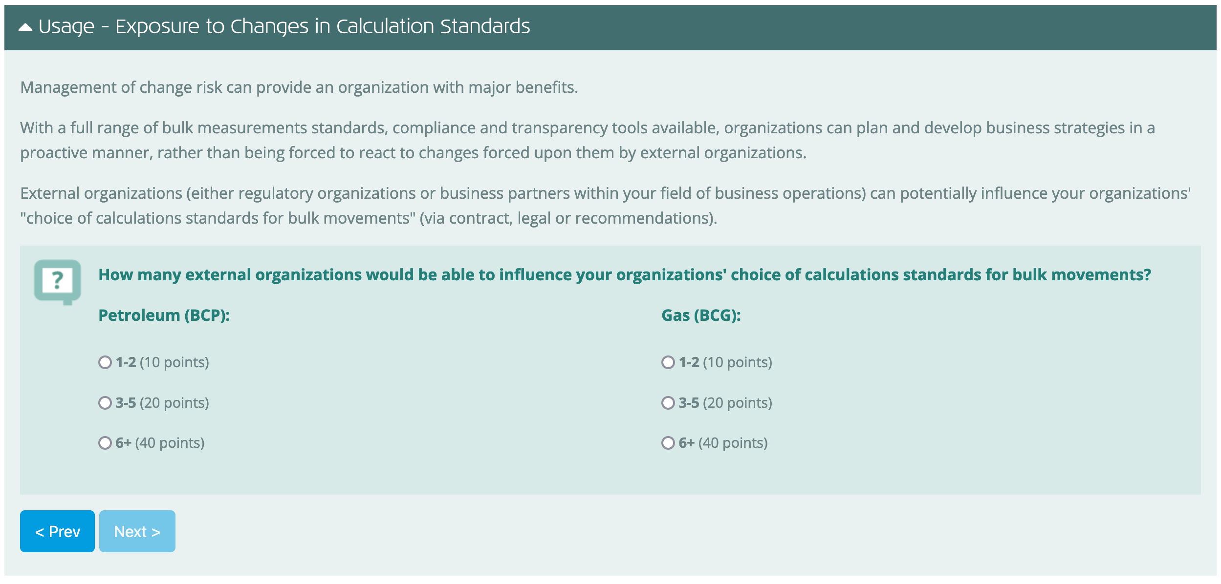
Task: Choose 40 points option under Gas
Action: point(668,443)
